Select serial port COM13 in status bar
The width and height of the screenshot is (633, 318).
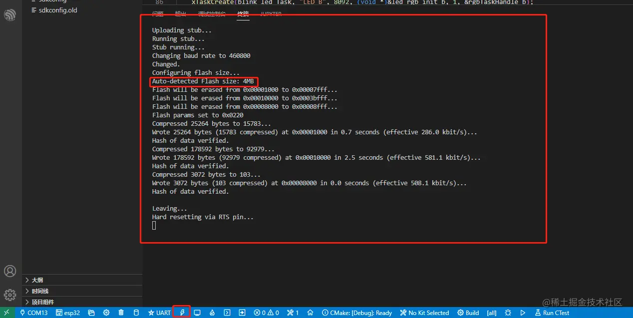click(x=33, y=313)
